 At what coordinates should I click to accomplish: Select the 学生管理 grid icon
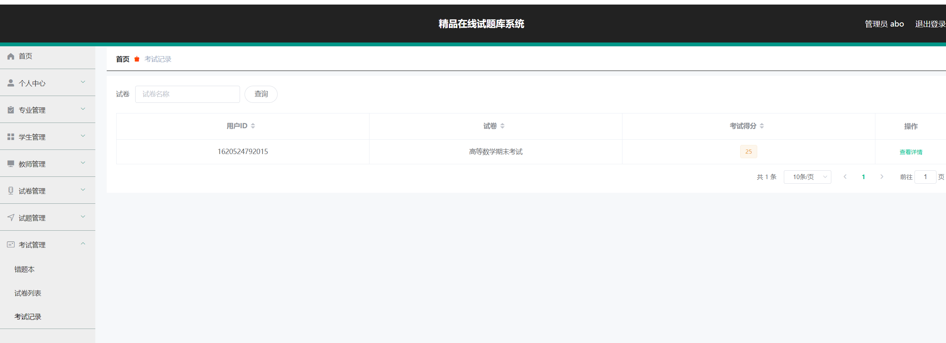10,137
